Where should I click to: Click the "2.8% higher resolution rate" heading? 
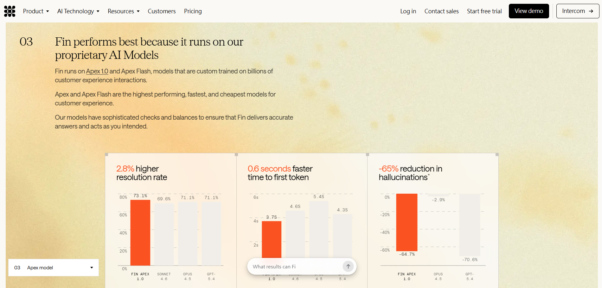142,173
